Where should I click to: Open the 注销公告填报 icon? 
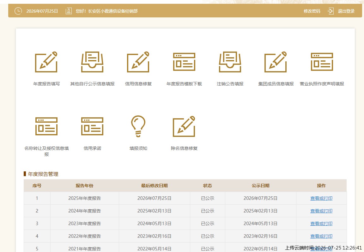click(230, 62)
